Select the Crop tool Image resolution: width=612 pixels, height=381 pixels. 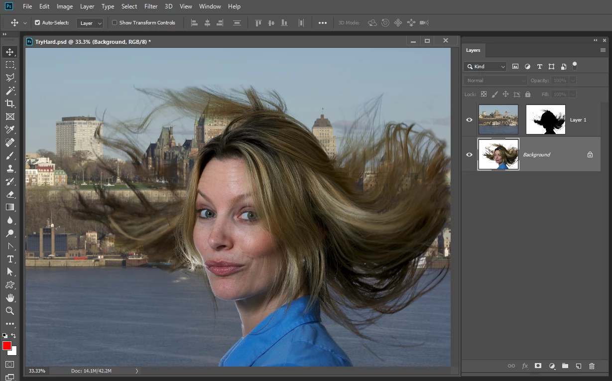pos(10,104)
